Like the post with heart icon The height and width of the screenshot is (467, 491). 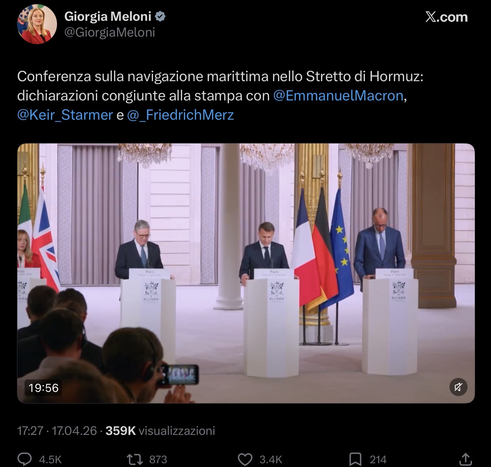click(245, 459)
